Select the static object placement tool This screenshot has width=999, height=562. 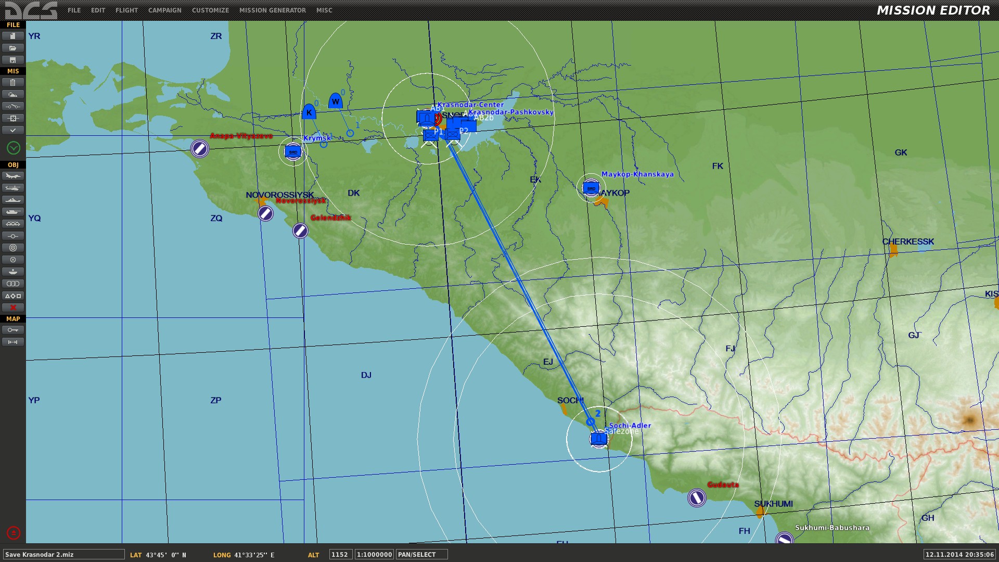[x=13, y=224]
